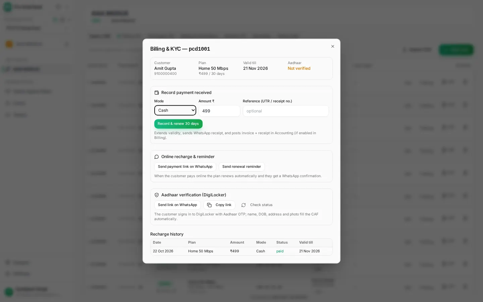Click the '₹499' amount in recharge history

[234, 251]
